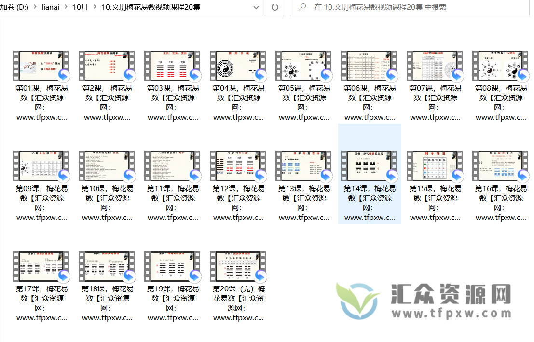534x342 pixels.
Task: Click the play overlay on 第05课 video
Action: (325, 75)
